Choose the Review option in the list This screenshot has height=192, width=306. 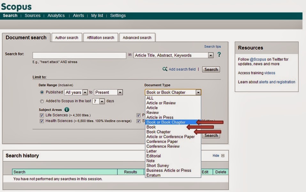[x=173, y=112]
